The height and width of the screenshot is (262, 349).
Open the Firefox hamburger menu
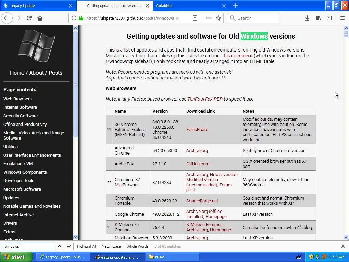pos(343,18)
